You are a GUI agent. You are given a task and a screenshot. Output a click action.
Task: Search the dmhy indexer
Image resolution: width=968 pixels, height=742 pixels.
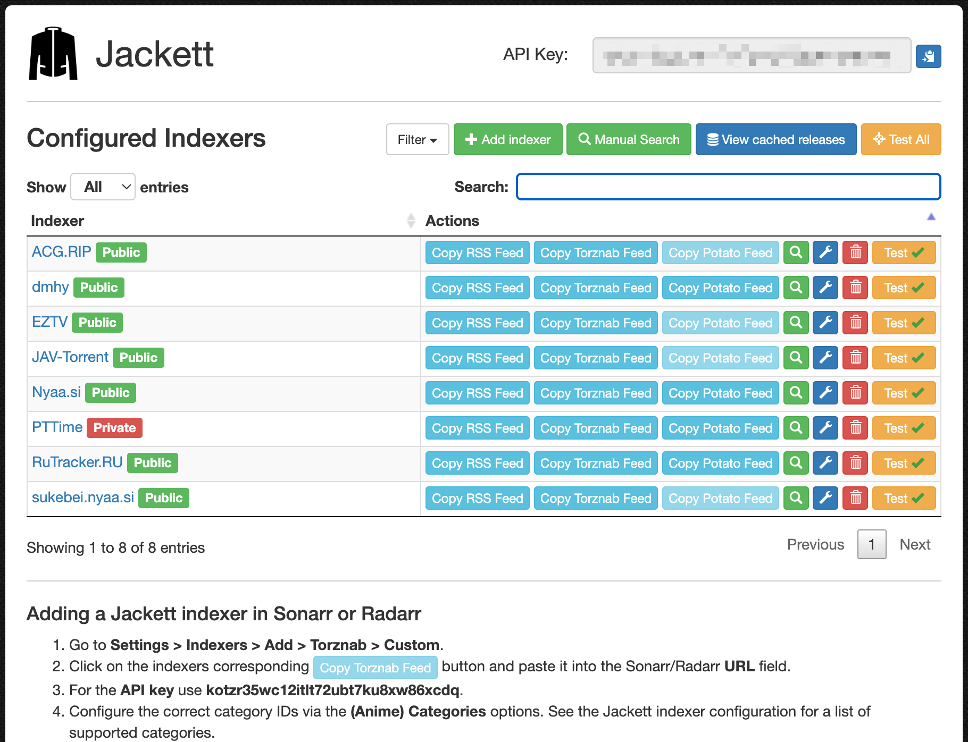(796, 288)
